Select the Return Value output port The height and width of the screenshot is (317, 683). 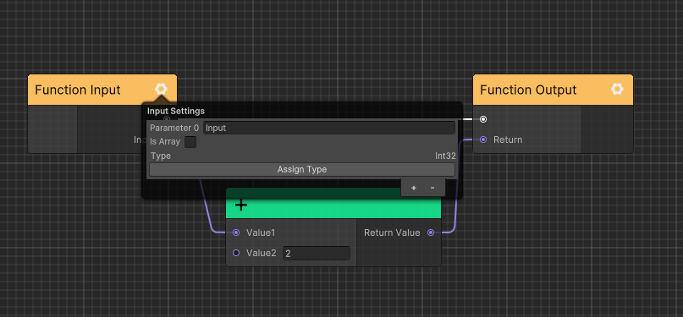pos(430,232)
